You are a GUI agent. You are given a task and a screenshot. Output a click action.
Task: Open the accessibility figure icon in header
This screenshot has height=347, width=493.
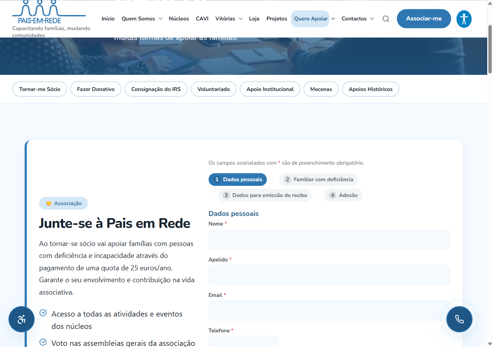(464, 19)
